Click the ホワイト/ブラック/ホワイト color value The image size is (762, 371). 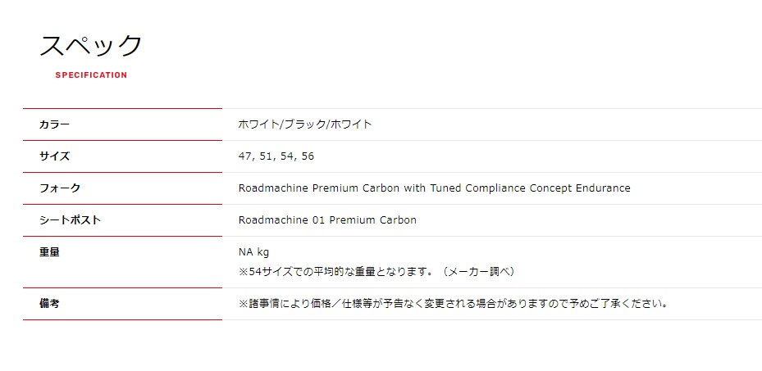click(305, 124)
